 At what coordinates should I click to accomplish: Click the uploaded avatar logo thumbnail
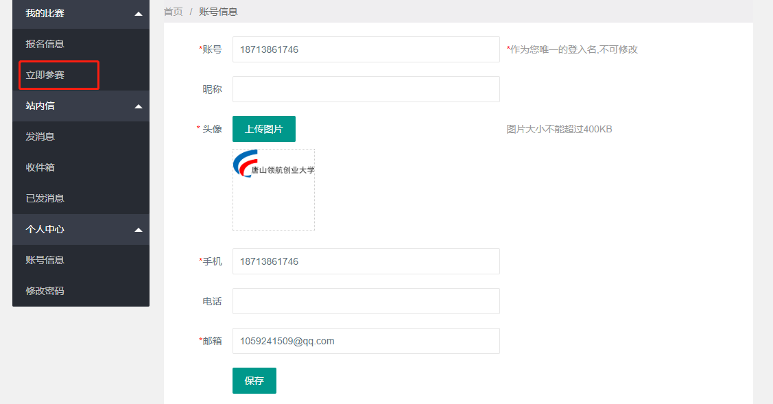pos(274,167)
